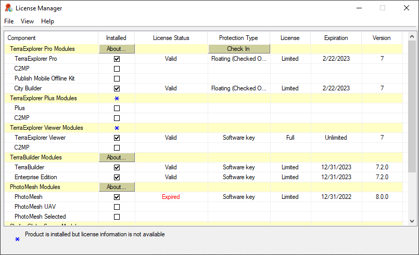Check the PhotoMesh UAV checkbox
The image size is (419, 255).
pos(117,207)
